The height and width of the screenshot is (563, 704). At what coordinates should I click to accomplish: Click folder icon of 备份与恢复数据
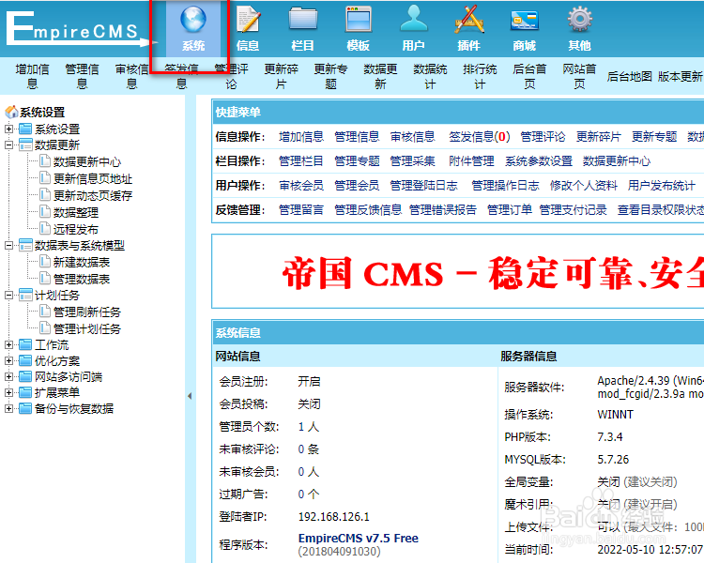(x=25, y=408)
